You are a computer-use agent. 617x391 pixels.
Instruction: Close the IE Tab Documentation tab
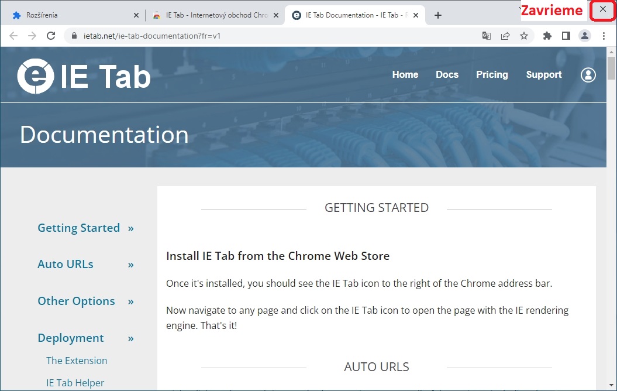tap(416, 15)
